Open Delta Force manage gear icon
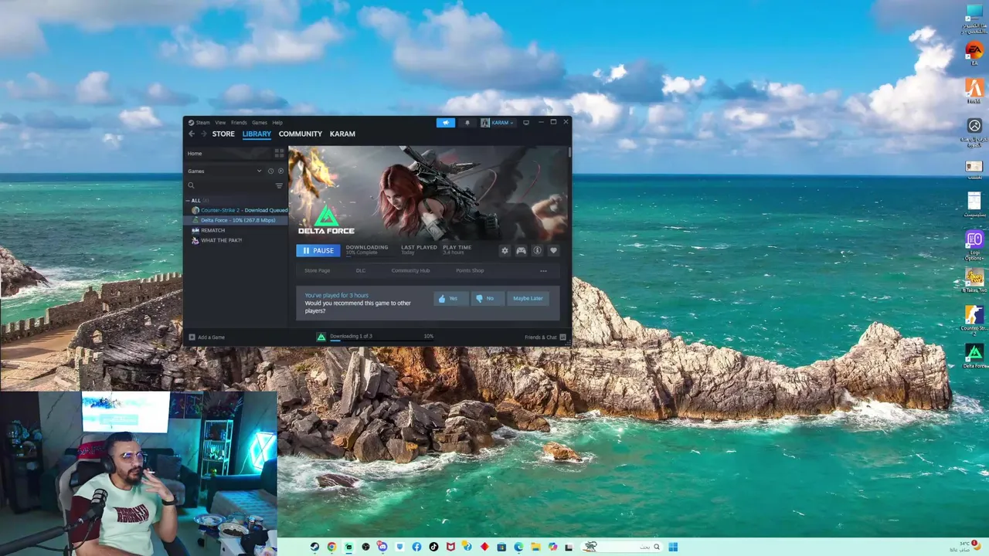 505,250
